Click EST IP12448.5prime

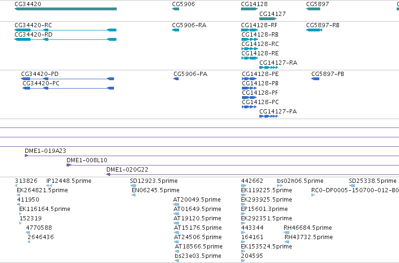coord(49,186)
